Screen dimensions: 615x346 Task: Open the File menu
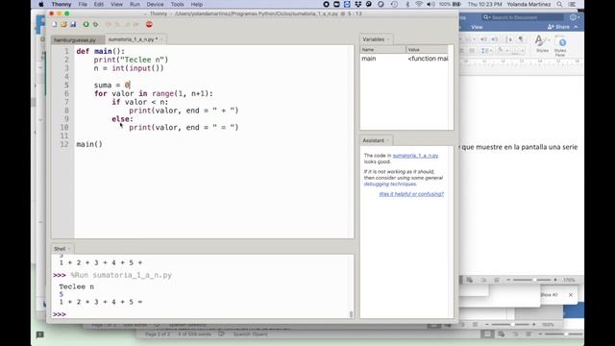point(83,4)
